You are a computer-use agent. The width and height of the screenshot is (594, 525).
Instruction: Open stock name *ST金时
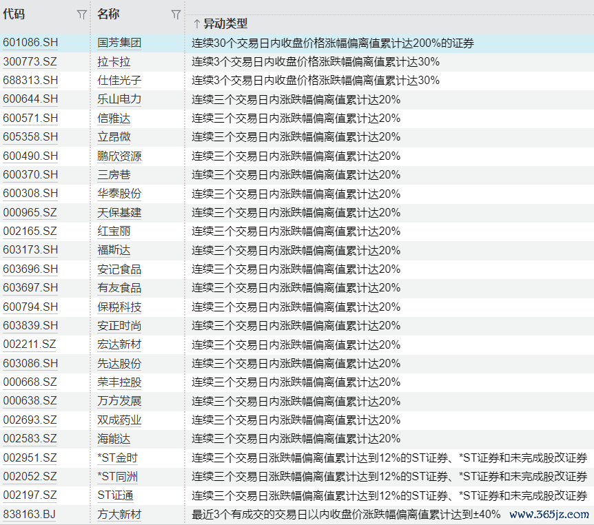tap(117, 457)
